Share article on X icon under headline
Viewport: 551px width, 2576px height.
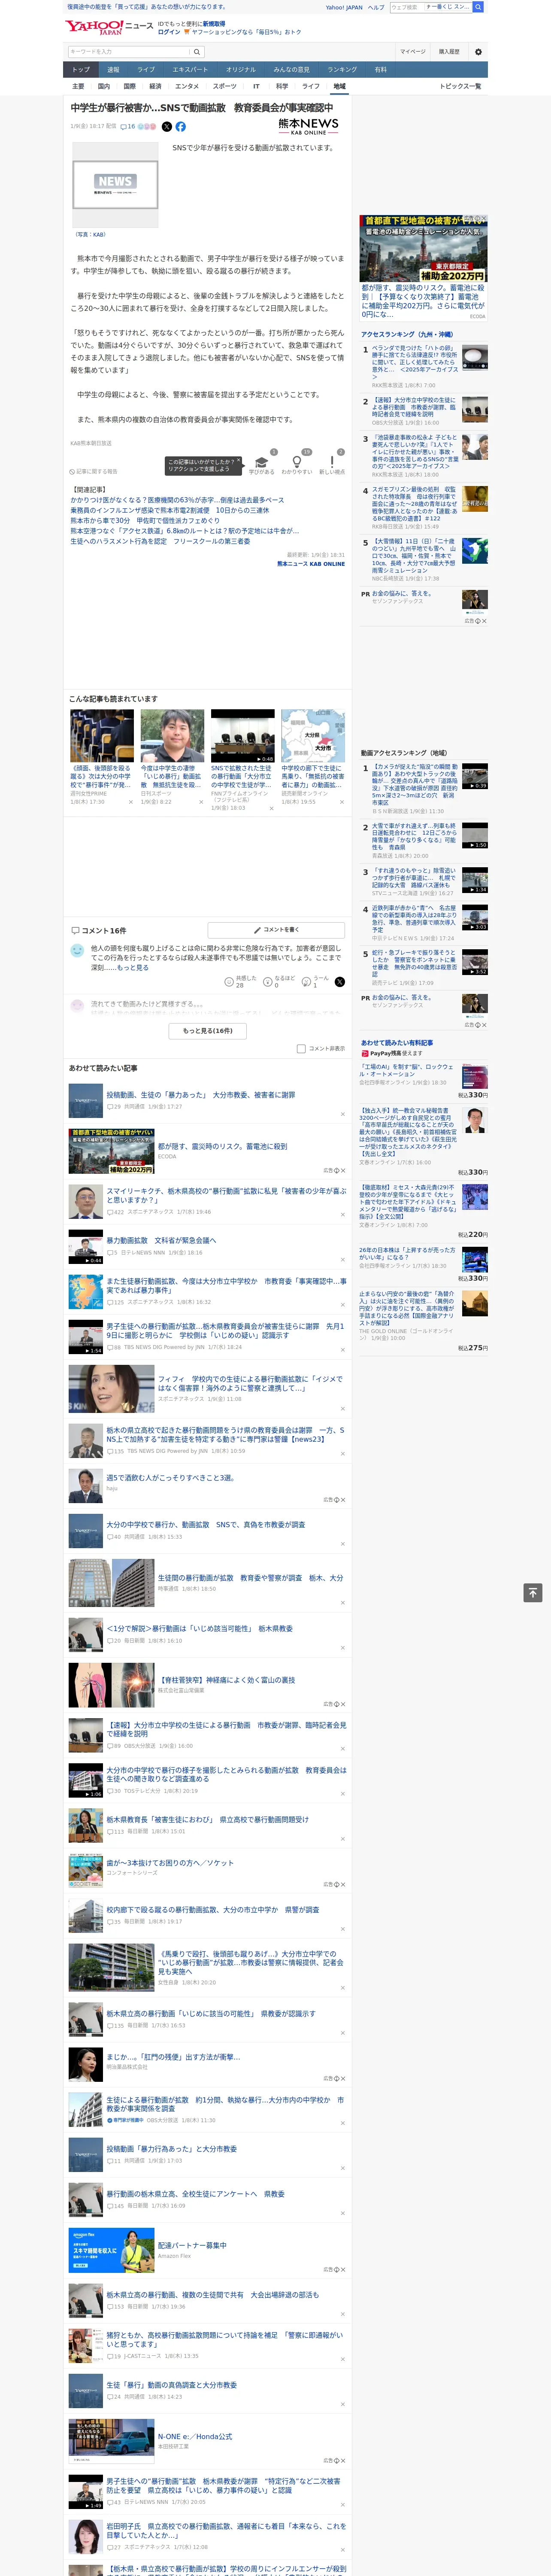[x=167, y=127]
